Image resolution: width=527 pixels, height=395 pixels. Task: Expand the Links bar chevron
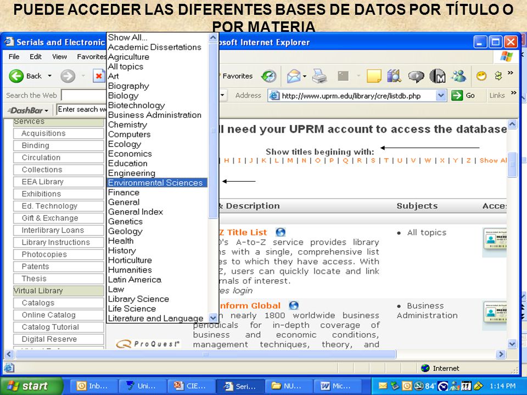coord(514,93)
